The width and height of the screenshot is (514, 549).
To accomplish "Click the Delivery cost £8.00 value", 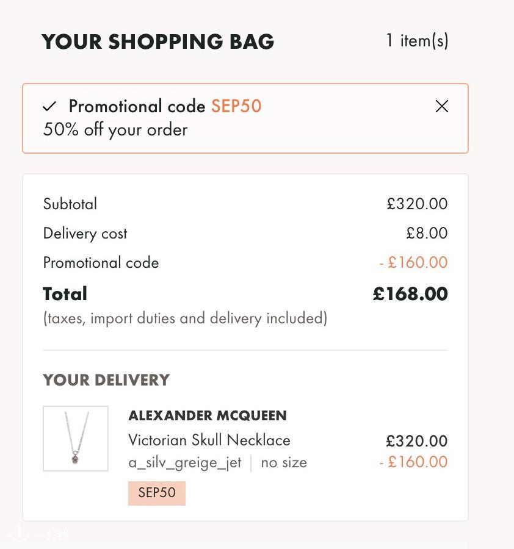I will [x=427, y=233].
